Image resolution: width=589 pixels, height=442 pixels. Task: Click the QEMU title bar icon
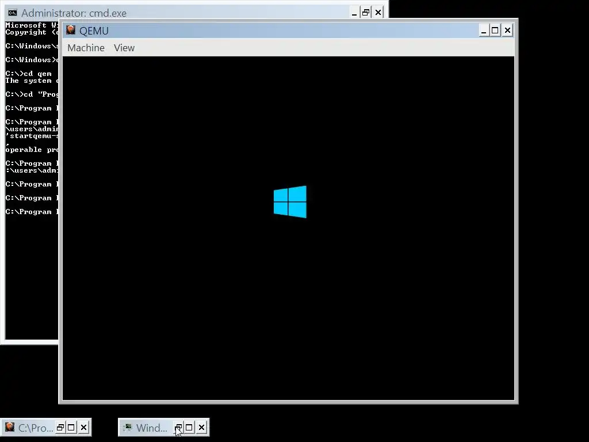71,30
